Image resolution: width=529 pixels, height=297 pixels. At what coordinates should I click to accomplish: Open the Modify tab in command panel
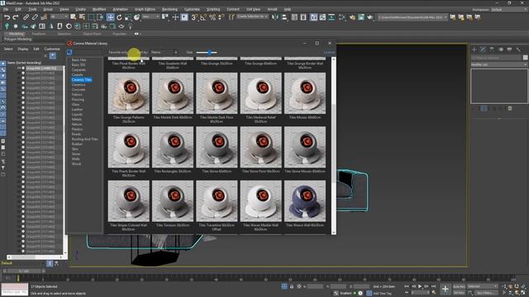pyautogui.click(x=483, y=49)
